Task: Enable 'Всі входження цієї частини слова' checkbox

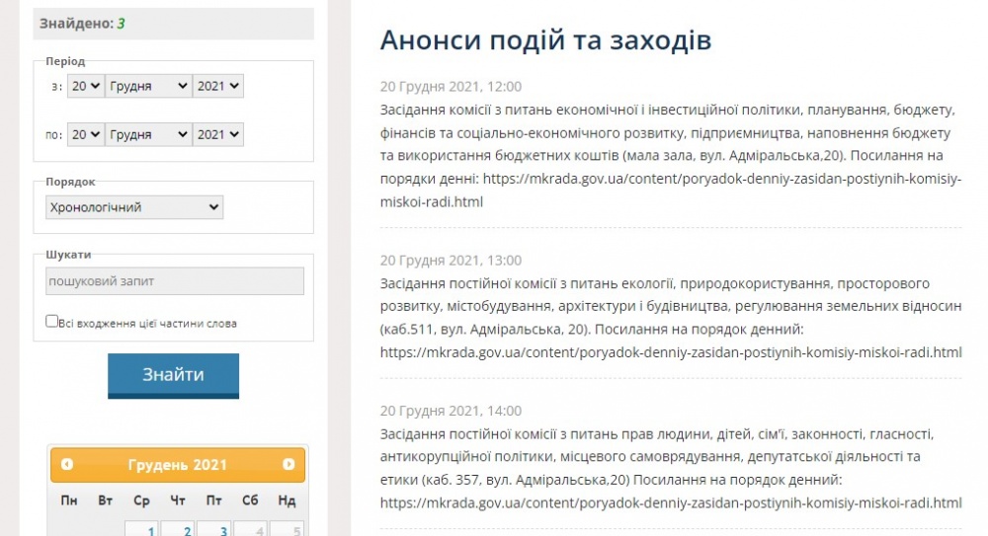Action: click(x=51, y=321)
